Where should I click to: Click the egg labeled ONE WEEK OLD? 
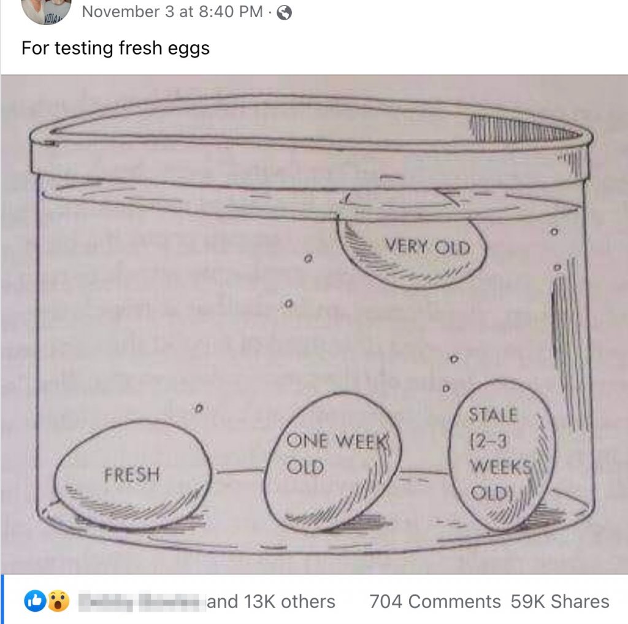tap(334, 460)
